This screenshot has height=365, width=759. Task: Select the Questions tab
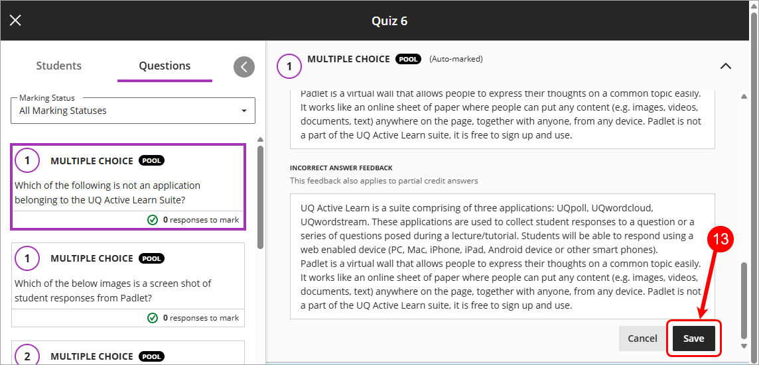click(165, 66)
